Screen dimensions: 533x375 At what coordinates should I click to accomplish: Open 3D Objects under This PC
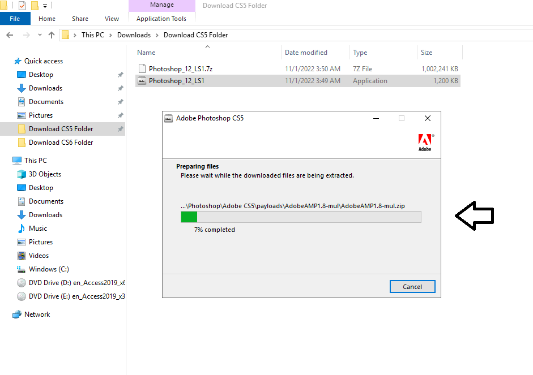point(45,174)
